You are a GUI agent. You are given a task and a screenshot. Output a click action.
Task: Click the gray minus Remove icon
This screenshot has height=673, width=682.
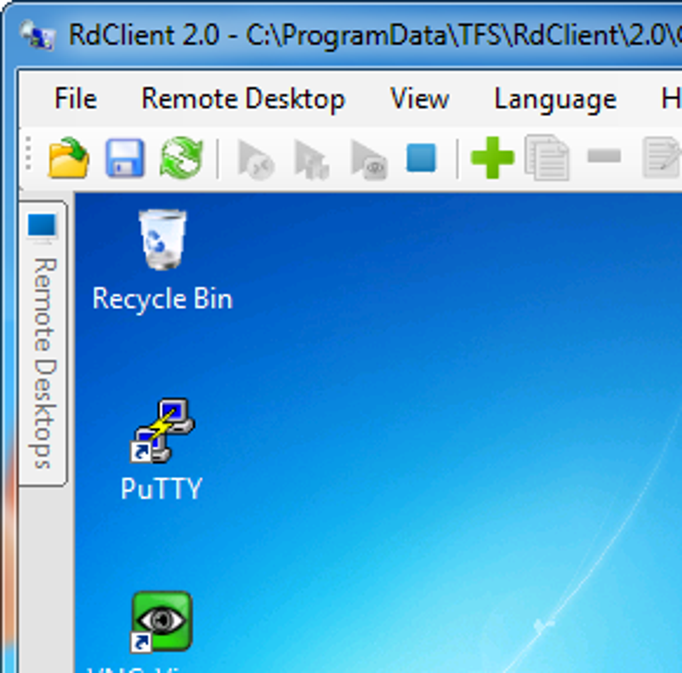click(x=604, y=156)
